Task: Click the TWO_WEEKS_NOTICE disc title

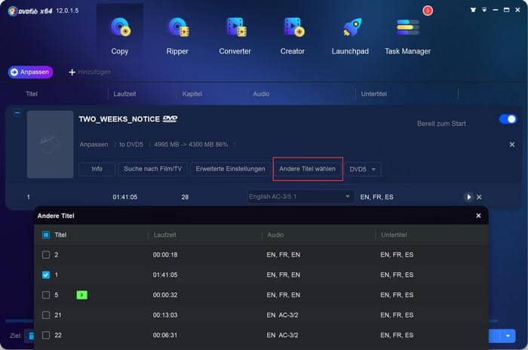Action: [119, 119]
